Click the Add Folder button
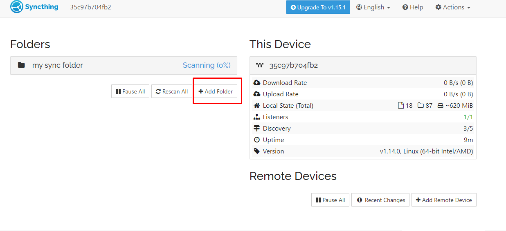The width and height of the screenshot is (506, 231). pyautogui.click(x=216, y=91)
